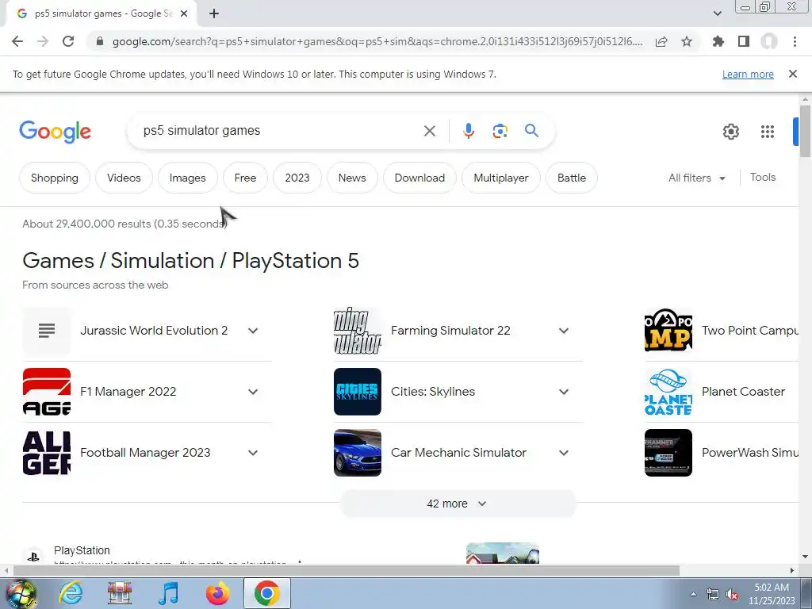The height and width of the screenshot is (609, 812).
Task: Go back to the previous page
Action: (x=17, y=41)
